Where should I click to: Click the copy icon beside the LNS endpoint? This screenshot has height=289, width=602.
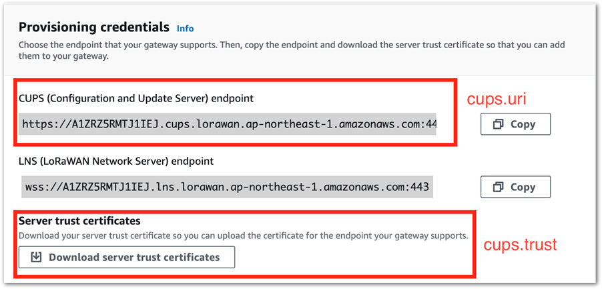(499, 187)
